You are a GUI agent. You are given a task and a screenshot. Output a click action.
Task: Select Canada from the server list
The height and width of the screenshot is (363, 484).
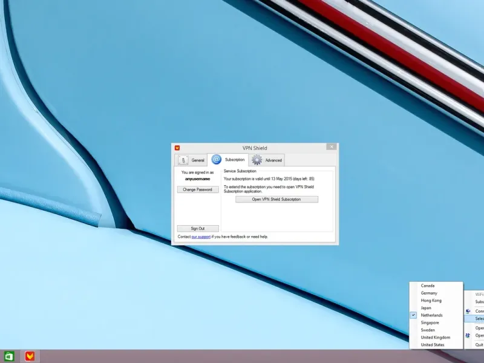[x=436, y=286]
